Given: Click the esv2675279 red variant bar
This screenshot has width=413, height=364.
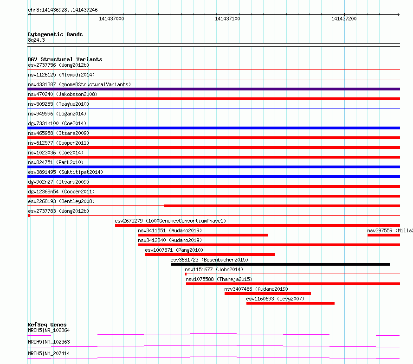Looking at the screenshot, I should click(x=258, y=225).
